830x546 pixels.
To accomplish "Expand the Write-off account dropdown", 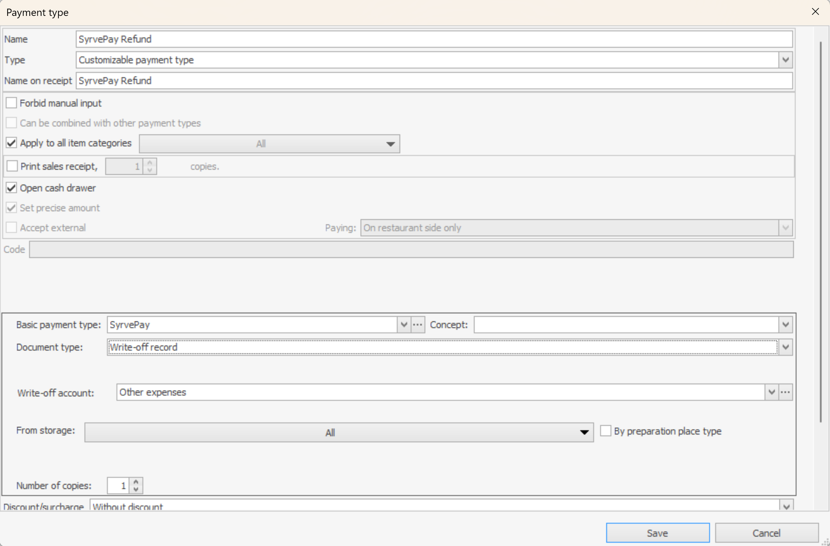I will pos(772,392).
